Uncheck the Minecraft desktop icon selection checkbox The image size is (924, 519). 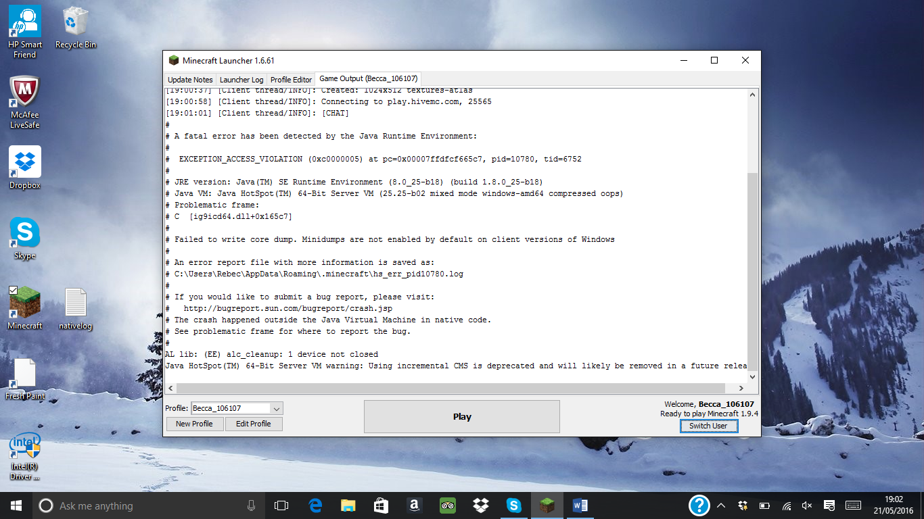click(x=13, y=290)
